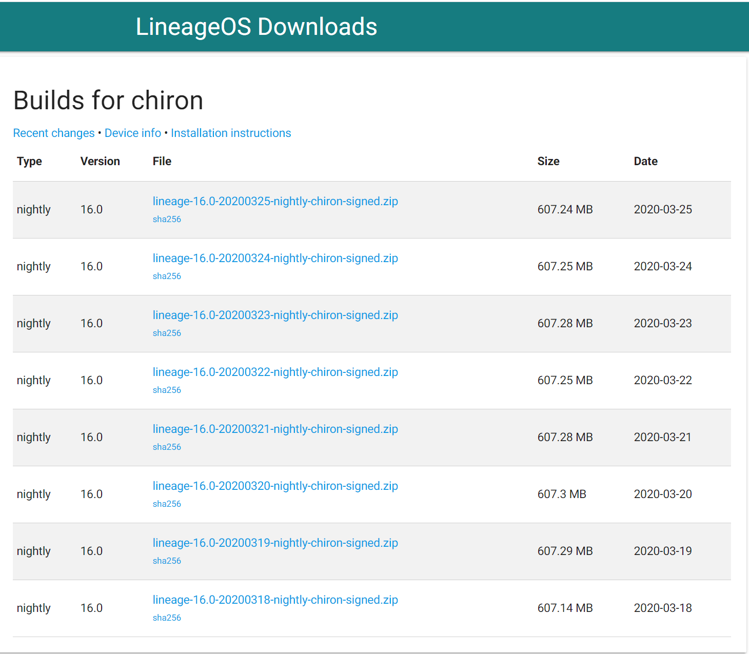Download lineage-16.0-20200322-nightly-chiron-signed.zip
The height and width of the screenshot is (654, 749).
[275, 372]
